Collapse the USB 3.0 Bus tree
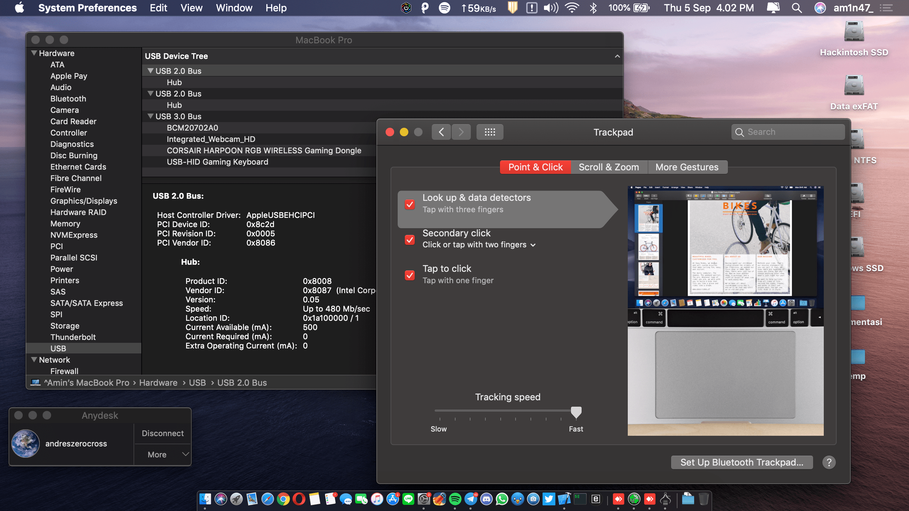 coord(151,116)
